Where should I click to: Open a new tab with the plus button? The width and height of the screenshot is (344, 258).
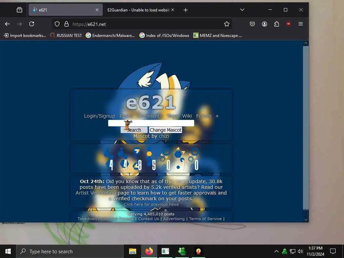point(185,10)
